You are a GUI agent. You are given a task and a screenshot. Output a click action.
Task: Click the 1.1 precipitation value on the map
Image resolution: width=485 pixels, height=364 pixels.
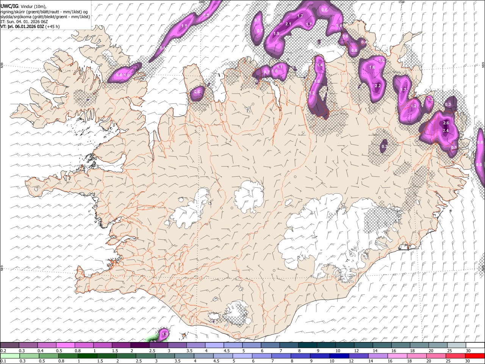(x=280, y=67)
